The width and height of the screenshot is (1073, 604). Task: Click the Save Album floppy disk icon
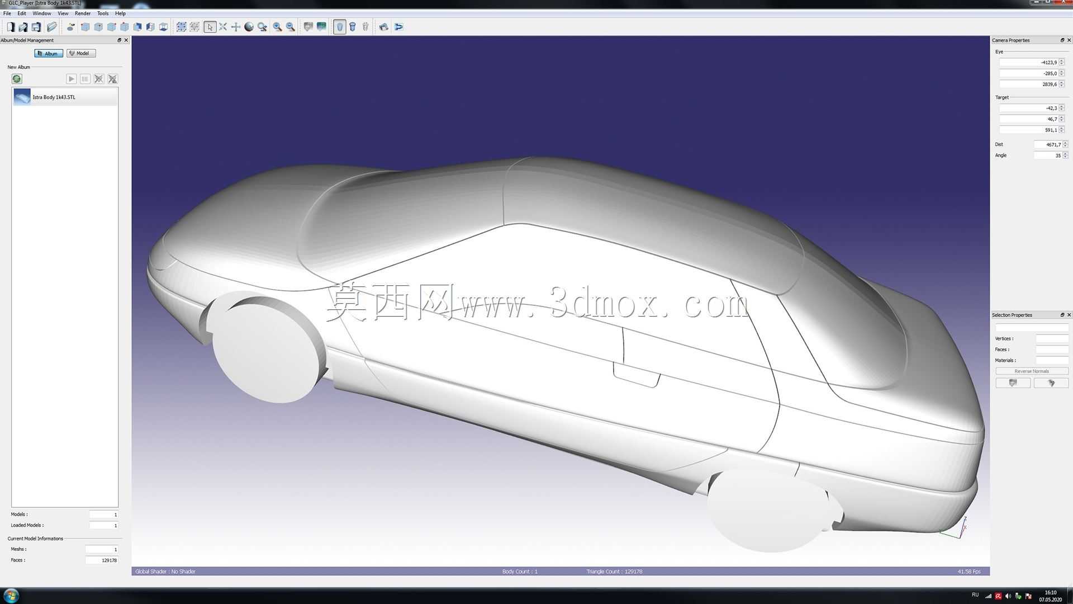pos(36,27)
